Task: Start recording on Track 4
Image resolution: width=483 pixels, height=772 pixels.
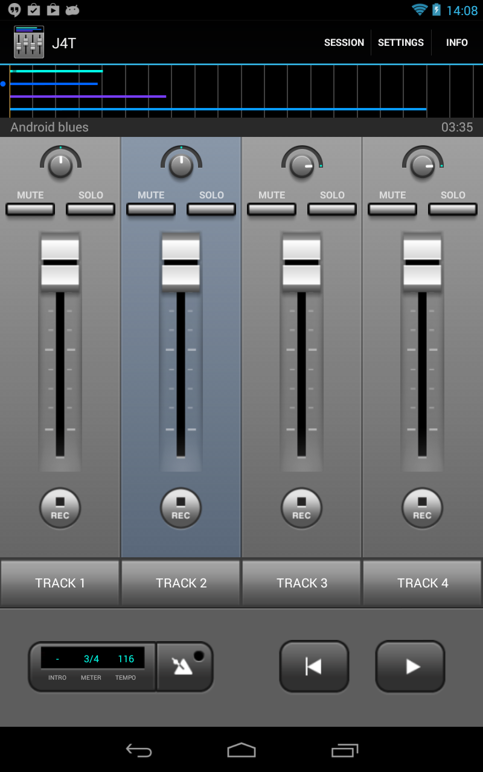Action: coord(422,508)
